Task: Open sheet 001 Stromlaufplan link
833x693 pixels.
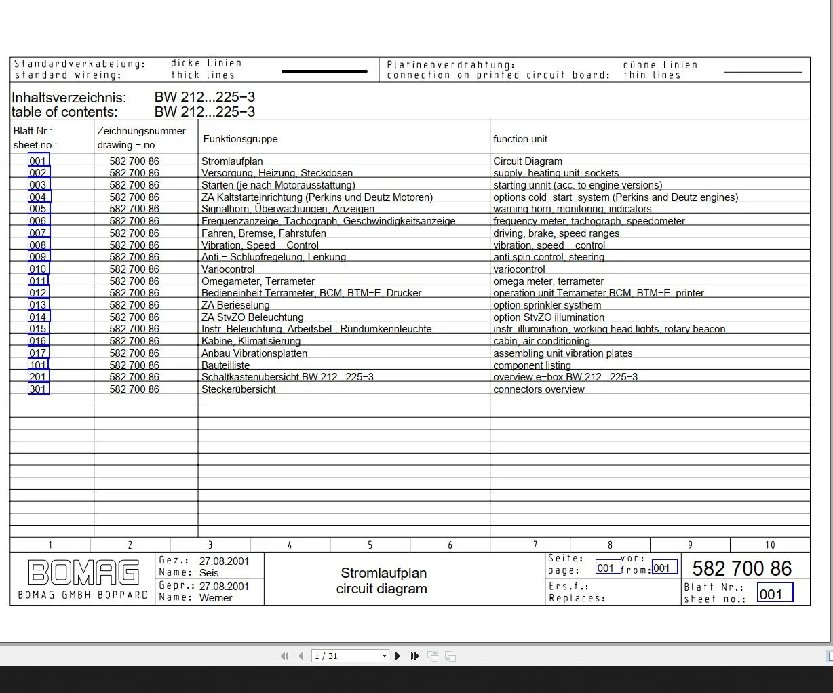Action: coord(39,161)
